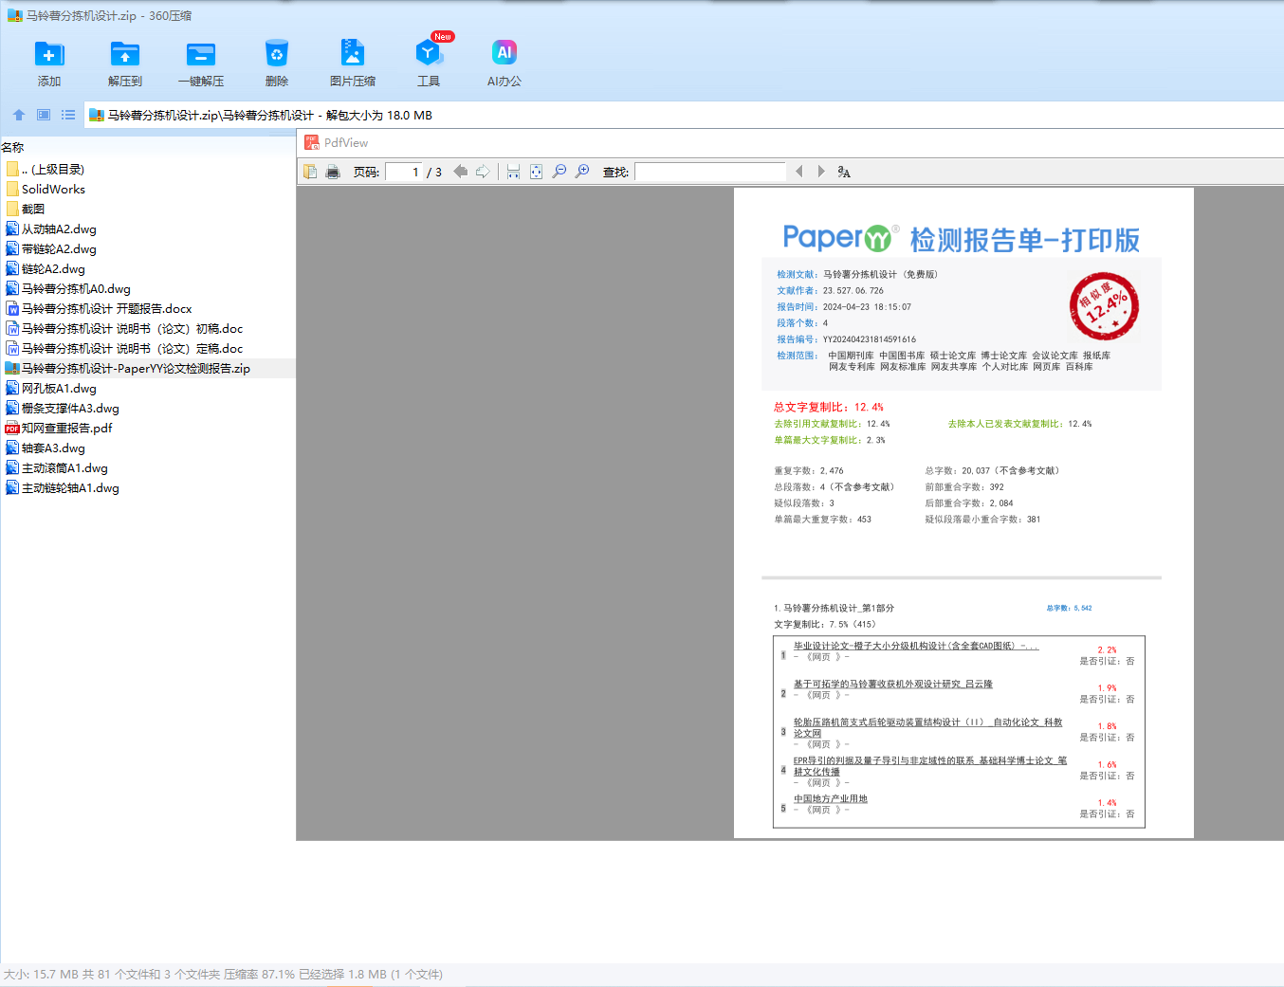Toggle the preview pane view icon
The height and width of the screenshot is (987, 1284).
44,115
